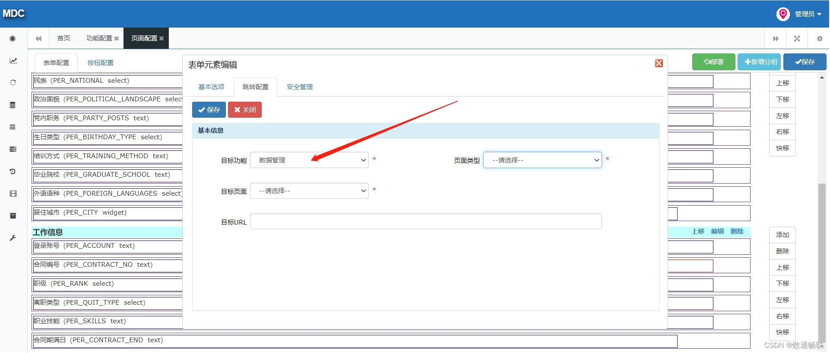Click the dotted circle spinner sidebar icon
The width and height of the screenshot is (830, 353).
coord(13,83)
